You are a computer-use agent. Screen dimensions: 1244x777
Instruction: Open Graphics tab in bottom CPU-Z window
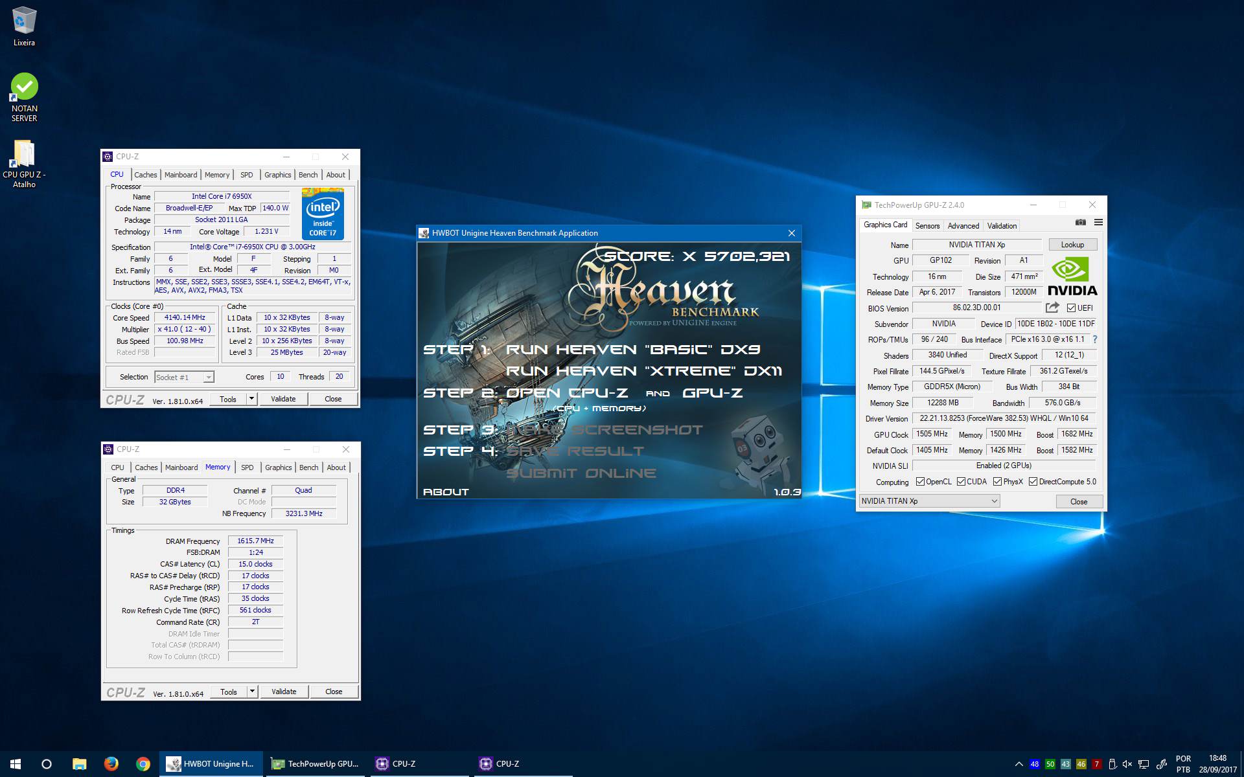click(279, 467)
